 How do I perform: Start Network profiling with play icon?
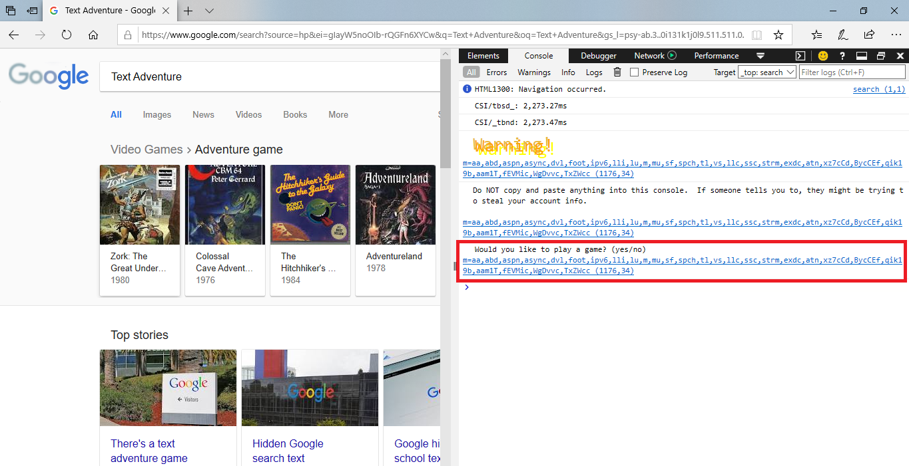(672, 56)
